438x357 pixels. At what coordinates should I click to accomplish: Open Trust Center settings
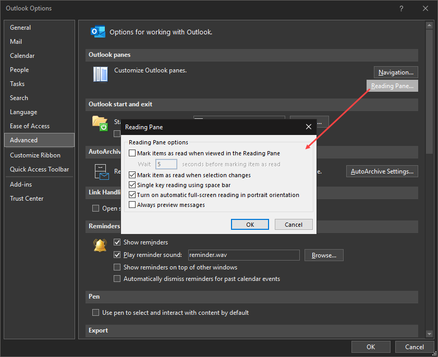pyautogui.click(x=40, y=199)
